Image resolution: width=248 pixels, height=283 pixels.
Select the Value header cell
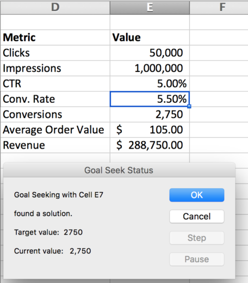(150, 38)
